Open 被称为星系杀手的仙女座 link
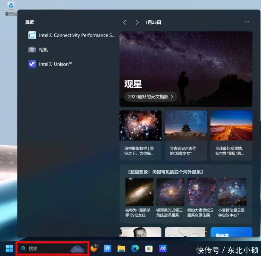This screenshot has width=261, height=256. click(x=138, y=213)
